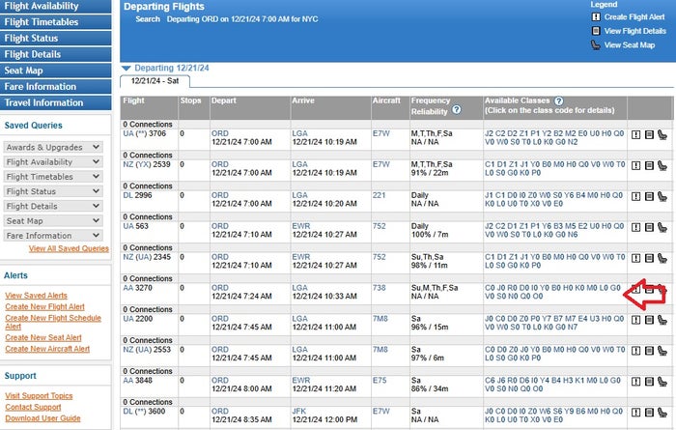The height and width of the screenshot is (430, 676).
Task: View flight details for AA 3848
Action: [649, 382]
